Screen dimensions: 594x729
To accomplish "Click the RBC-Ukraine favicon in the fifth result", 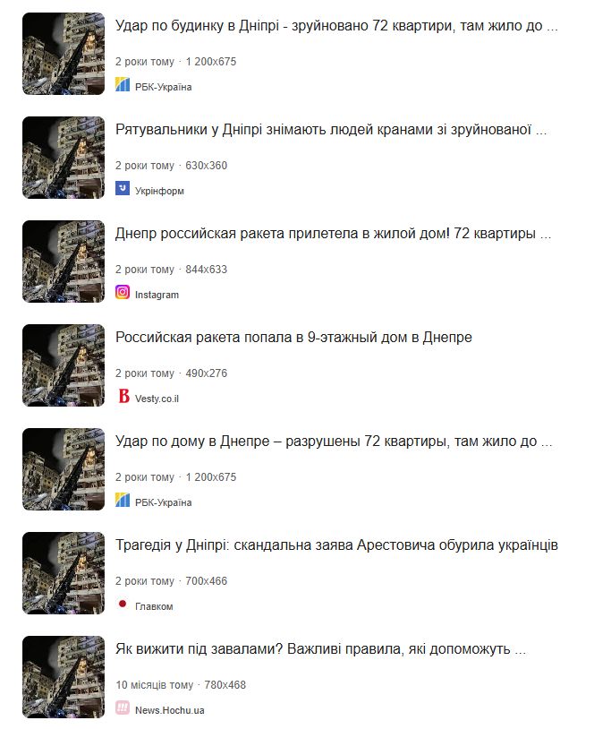I will (x=123, y=500).
